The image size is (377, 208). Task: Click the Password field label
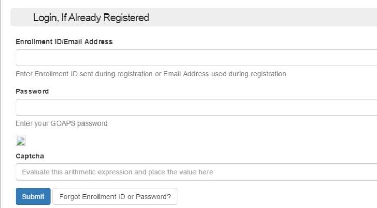(32, 91)
